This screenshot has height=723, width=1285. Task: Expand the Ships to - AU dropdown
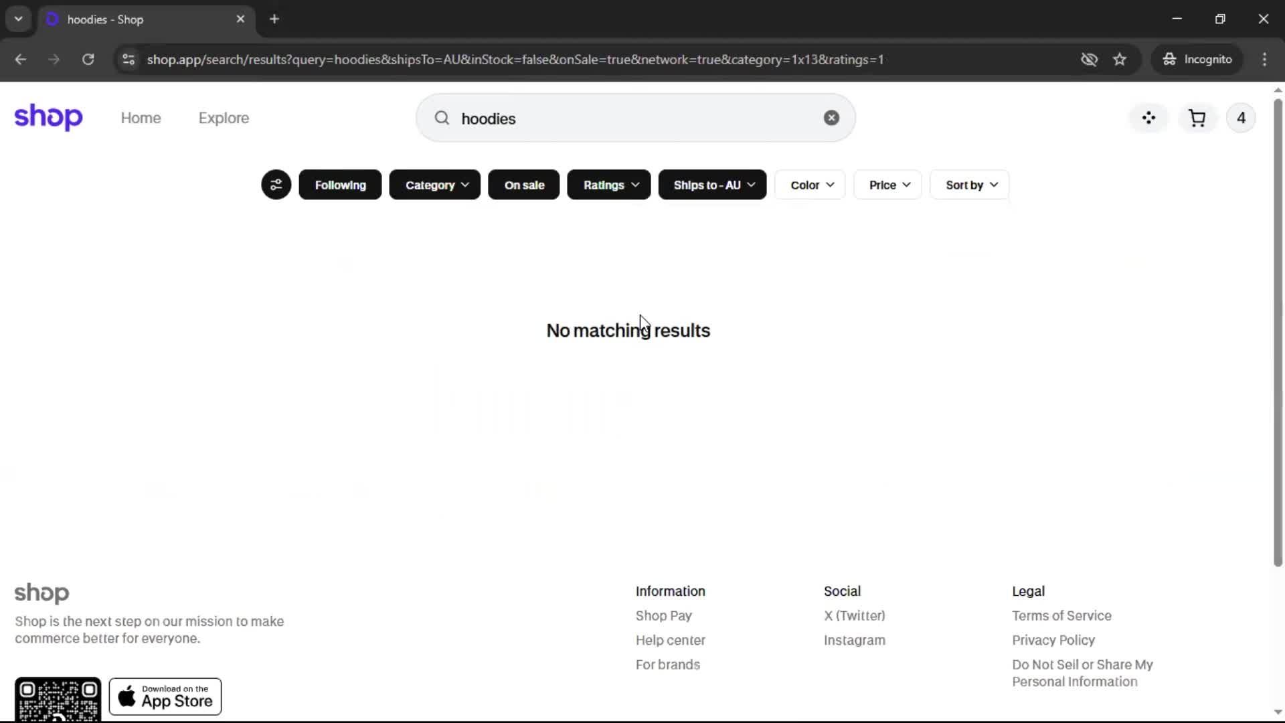712,185
